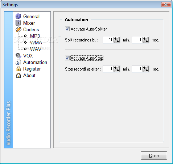The width and height of the screenshot is (173, 164).
Task: Click the "Activate Auto-Splitter" label text
Action: 88,29
